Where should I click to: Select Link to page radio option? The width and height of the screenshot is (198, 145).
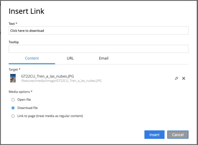pos(13,116)
